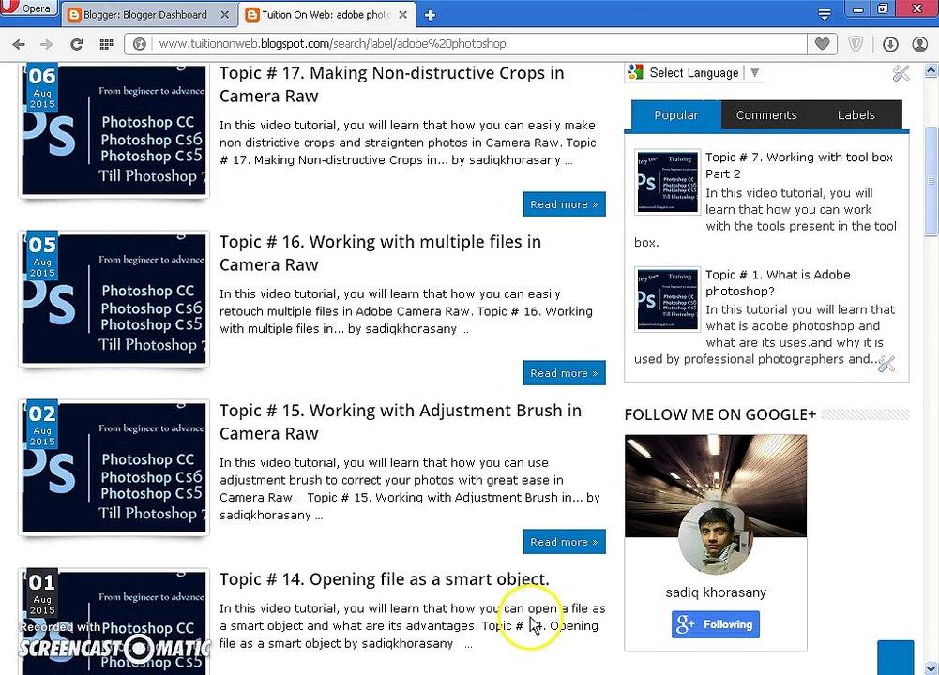
Task: Bookmark page with the heart icon
Action: (x=823, y=44)
